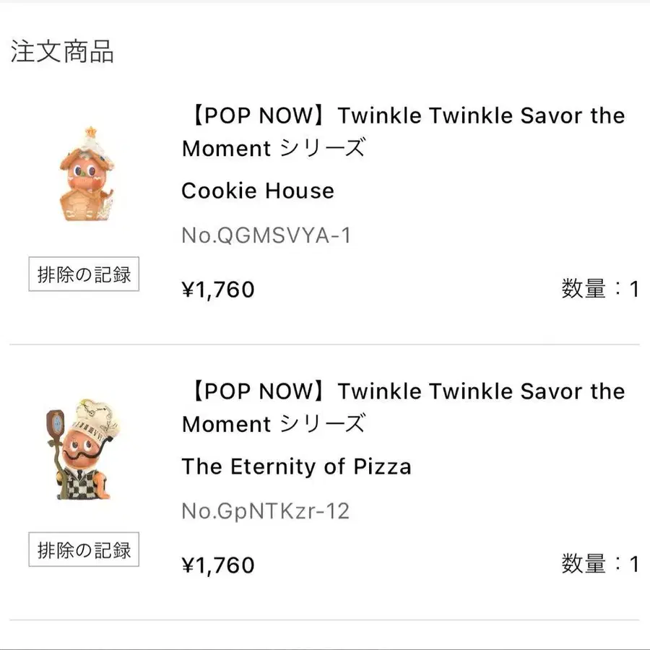
Task: Open 排除の記録 for the Cookie House item
Action: [x=84, y=275]
